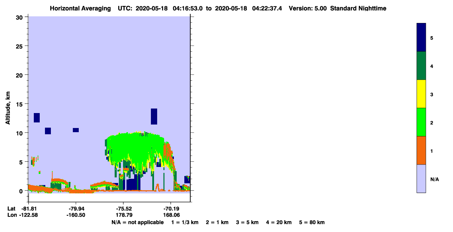The width and height of the screenshot is (453, 232).
Task: Click the legend text '1 = 1/3 km'
Action: pyautogui.click(x=185, y=222)
